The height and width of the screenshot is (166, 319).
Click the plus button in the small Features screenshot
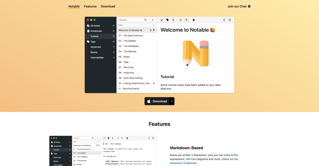(x=98, y=138)
